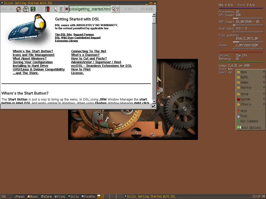Launch FireFox from the taskbar
The height and width of the screenshot is (199, 266).
[88, 196]
